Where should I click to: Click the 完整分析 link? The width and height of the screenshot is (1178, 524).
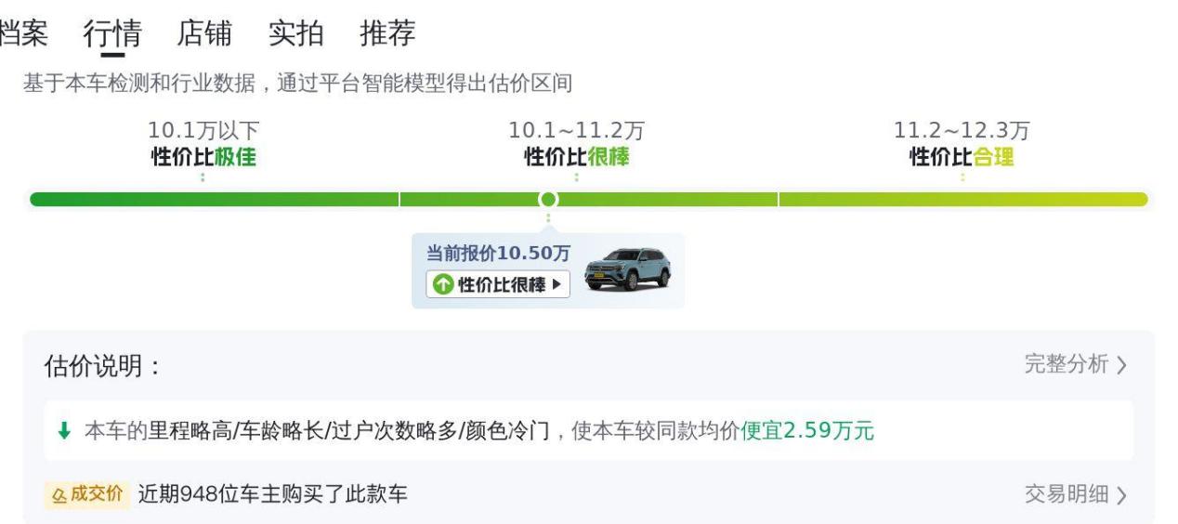point(1067,364)
